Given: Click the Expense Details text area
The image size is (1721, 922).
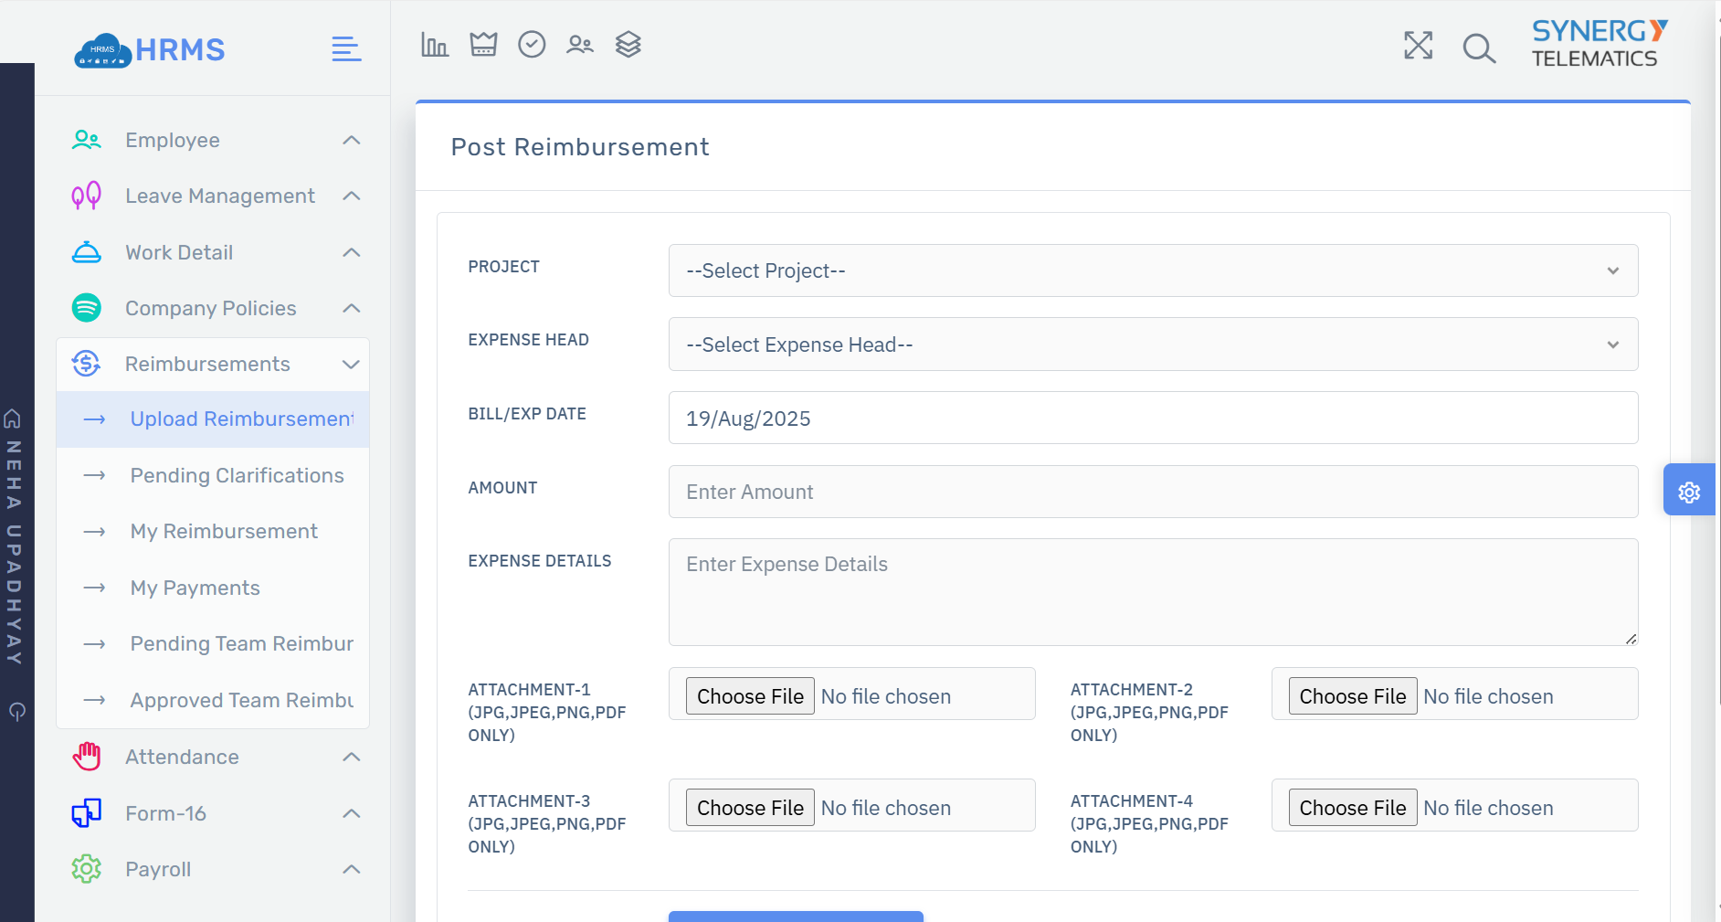Looking at the screenshot, I should [x=1153, y=592].
